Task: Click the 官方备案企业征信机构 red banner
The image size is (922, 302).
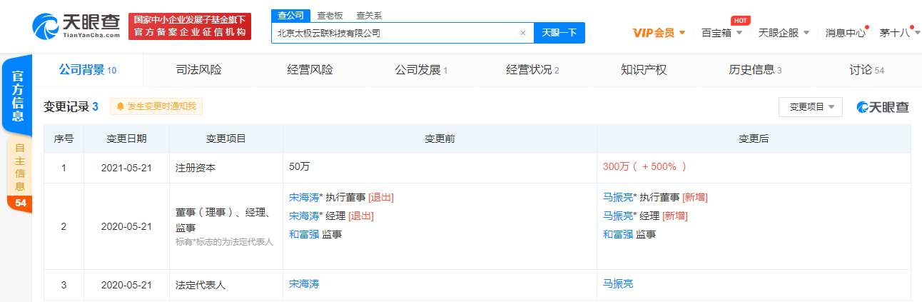Action: pos(190,26)
